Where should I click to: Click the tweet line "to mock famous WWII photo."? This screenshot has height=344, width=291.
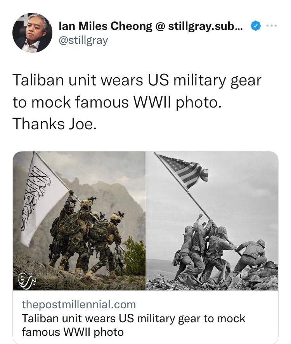click(117, 102)
